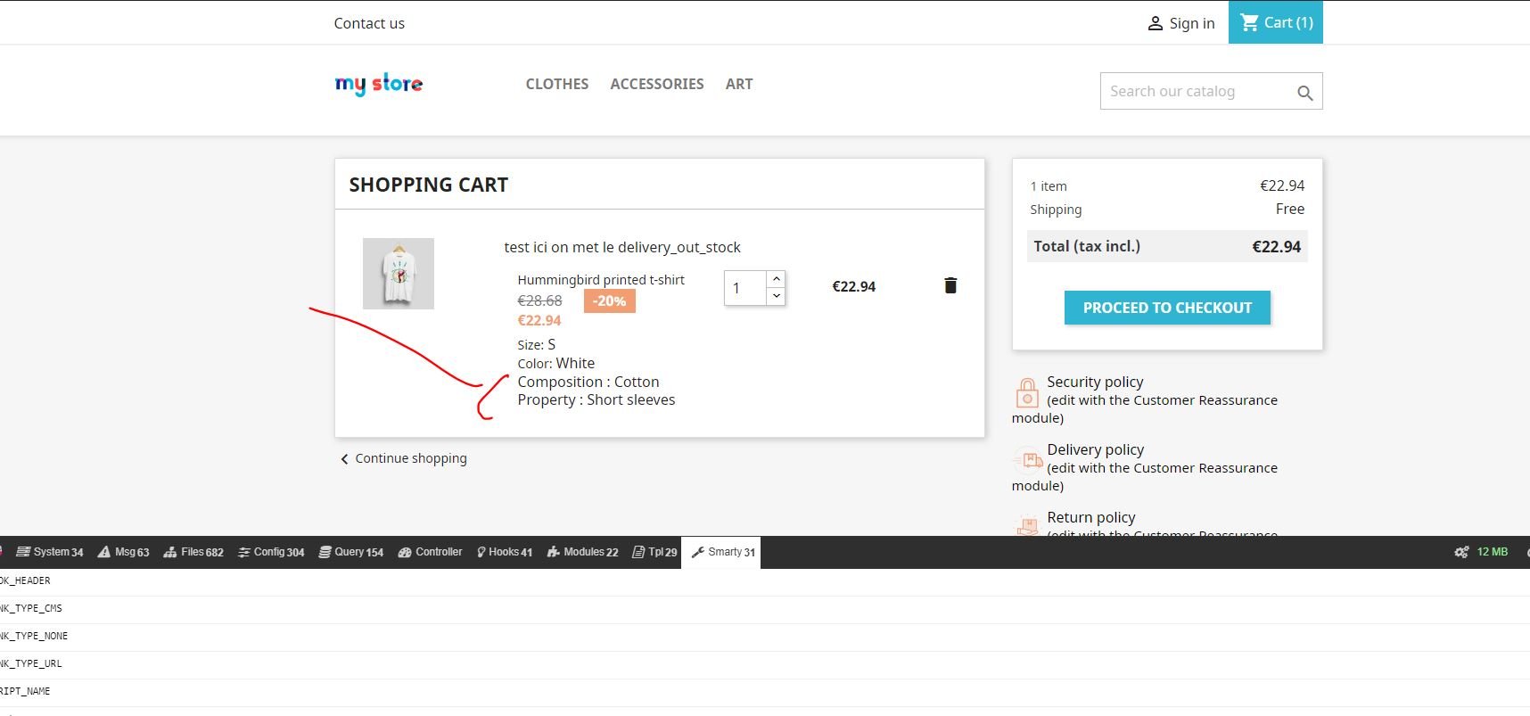1530x716 pixels.
Task: Click the 'Total (tax incl.)' label
Action: [x=1087, y=246]
